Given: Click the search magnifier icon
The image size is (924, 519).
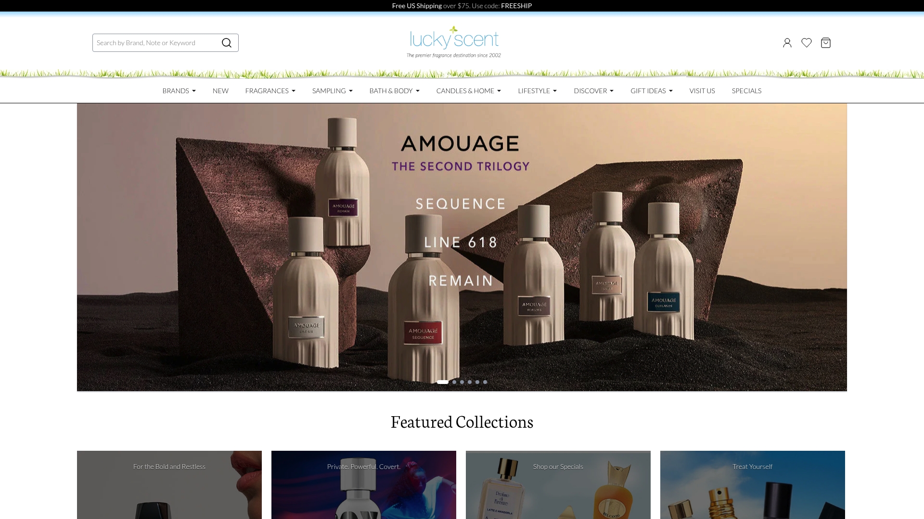Looking at the screenshot, I should point(226,42).
